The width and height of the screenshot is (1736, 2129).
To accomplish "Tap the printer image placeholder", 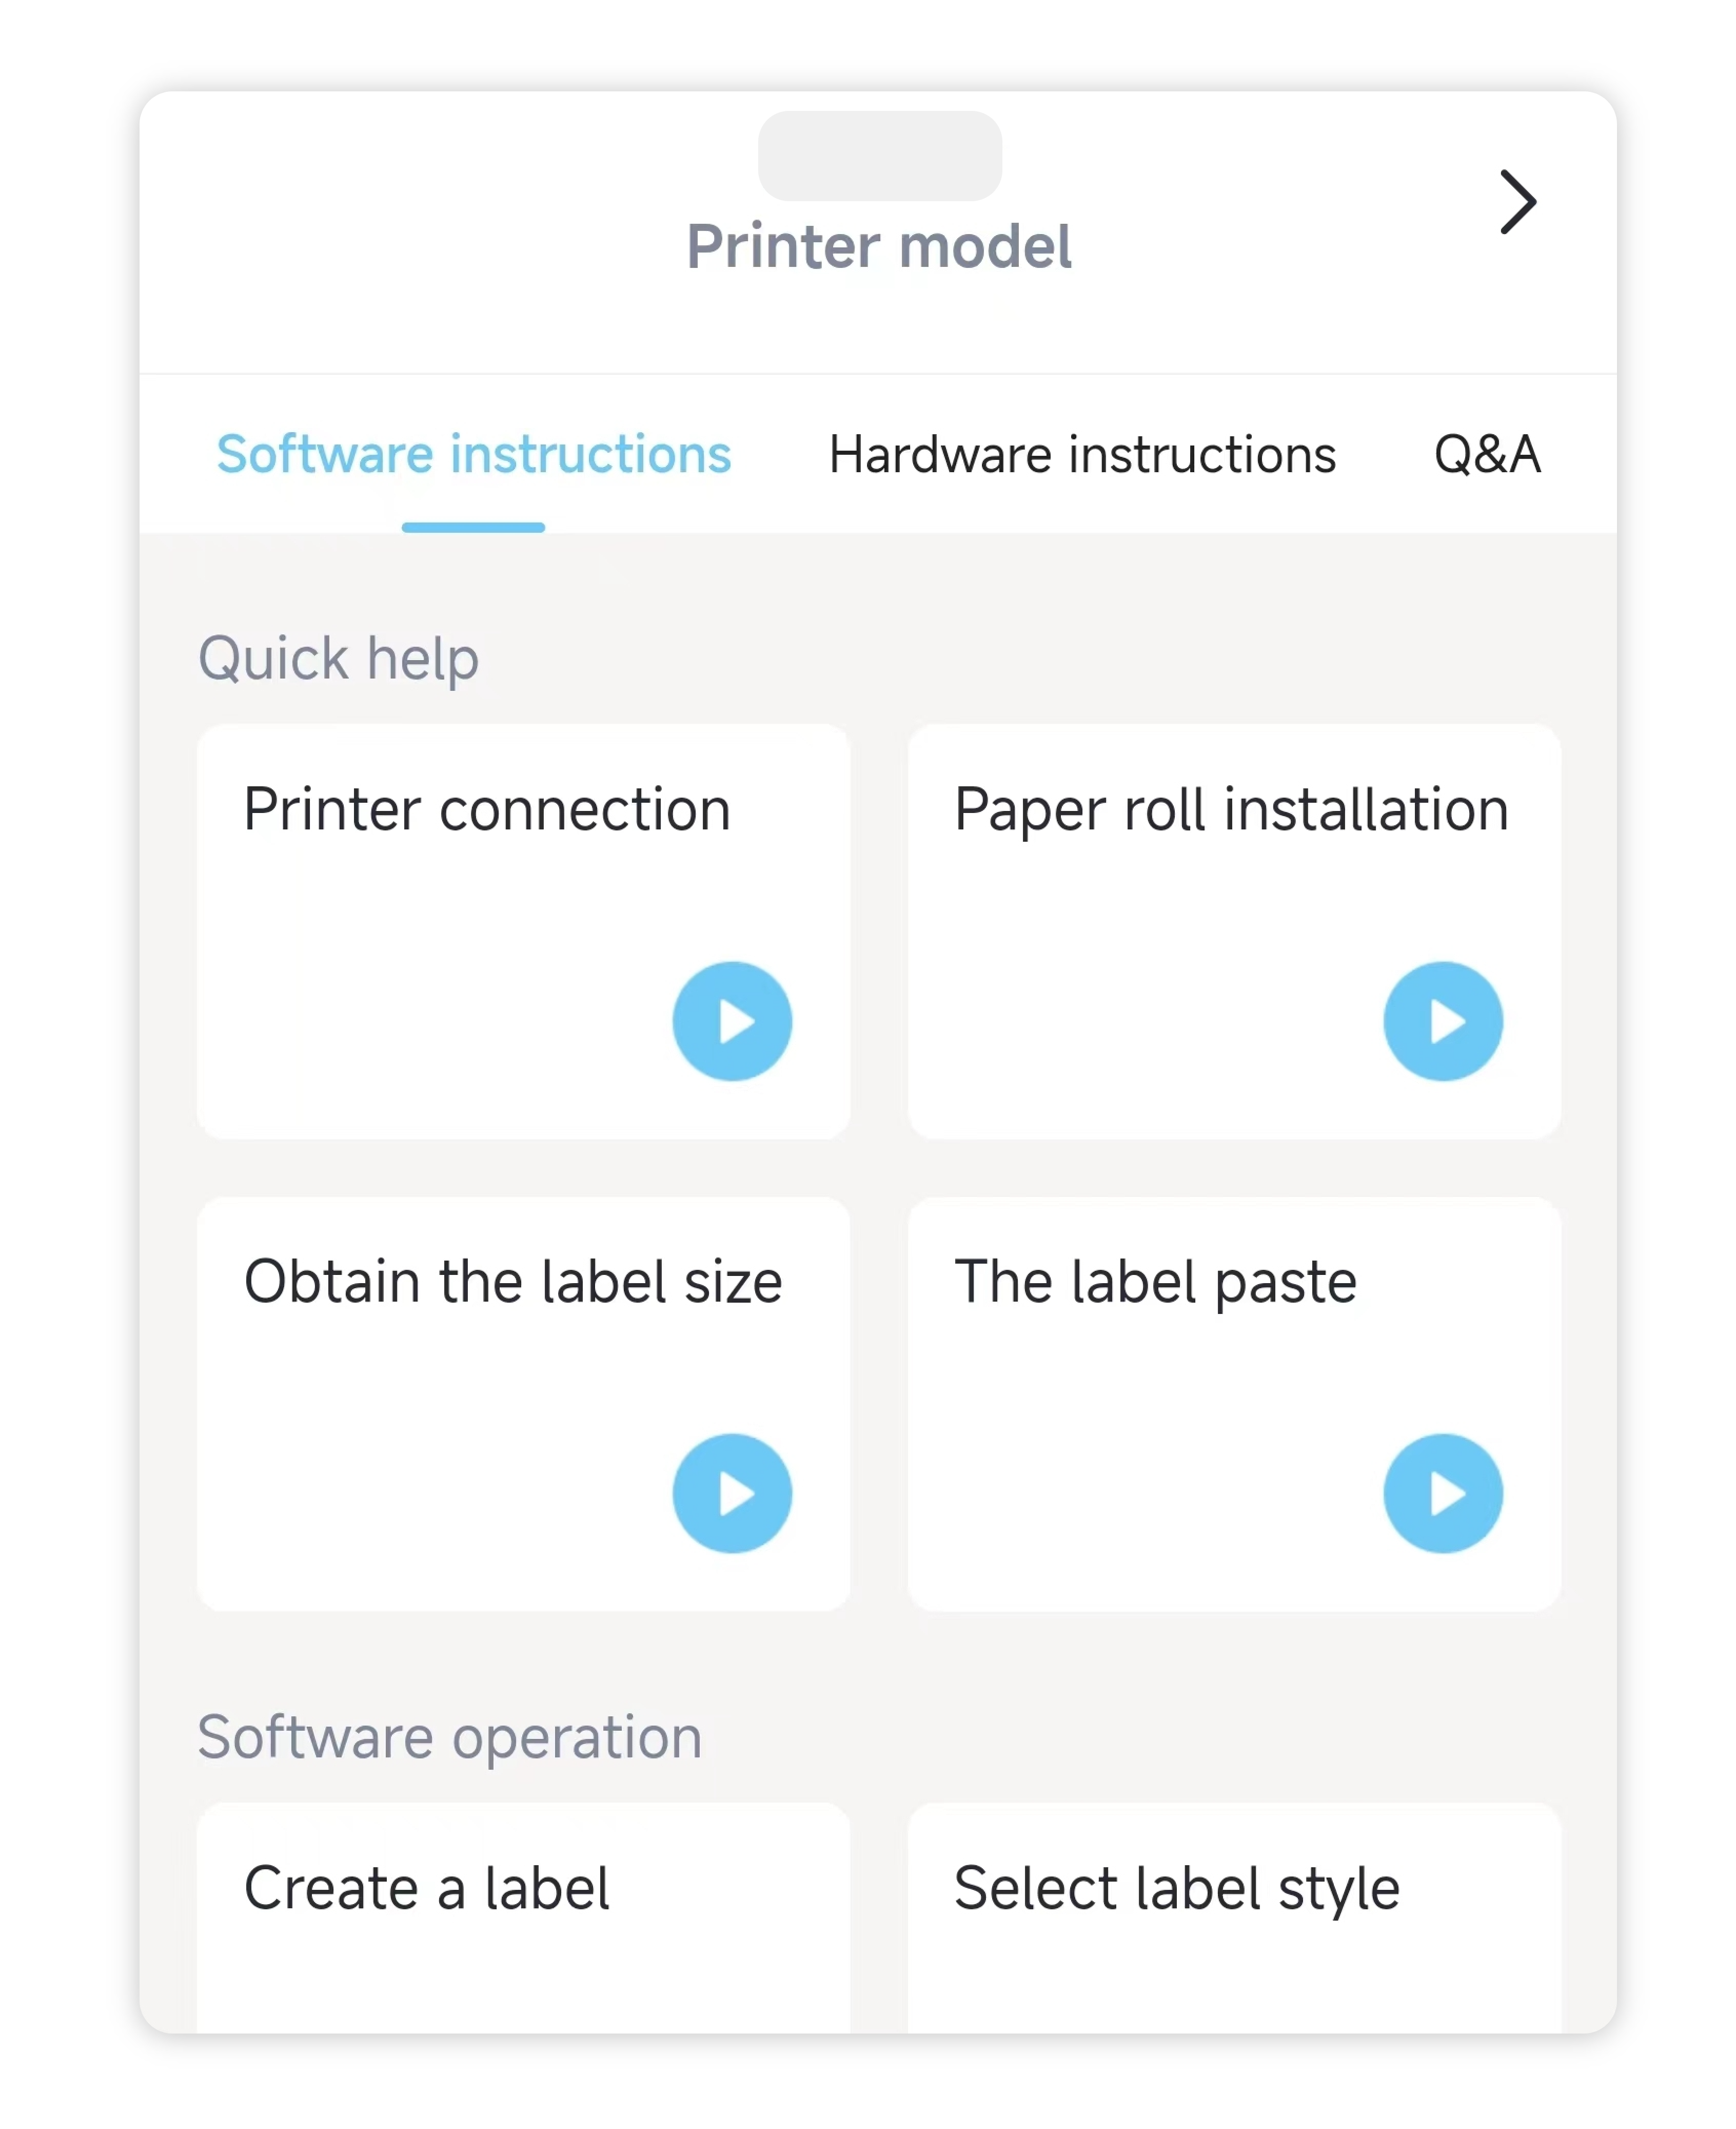I will coord(879,156).
